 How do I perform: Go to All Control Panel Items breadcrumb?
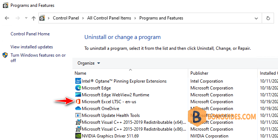pos(109,18)
